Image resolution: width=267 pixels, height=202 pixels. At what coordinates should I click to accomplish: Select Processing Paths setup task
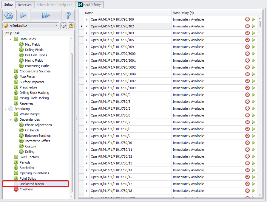pos(37,66)
